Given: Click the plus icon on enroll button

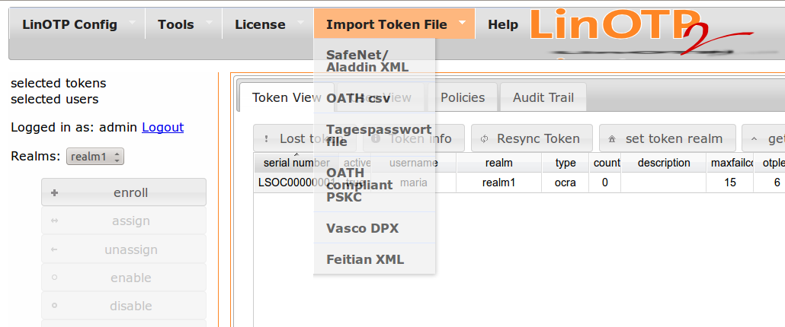Looking at the screenshot, I should pos(54,193).
